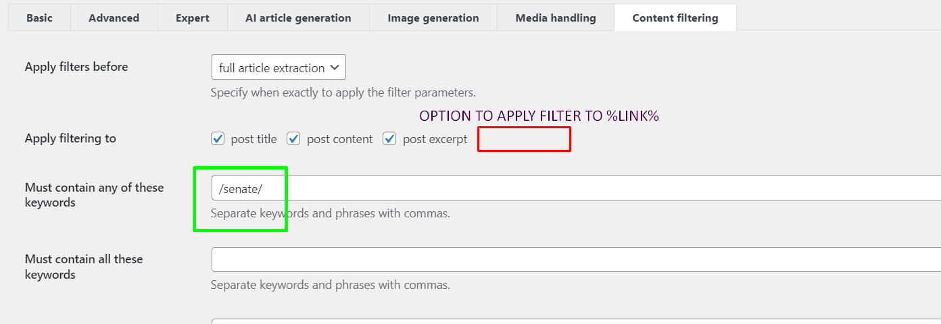Switch to the Media handling tab
This screenshot has height=324, width=941.
pos(556,18)
